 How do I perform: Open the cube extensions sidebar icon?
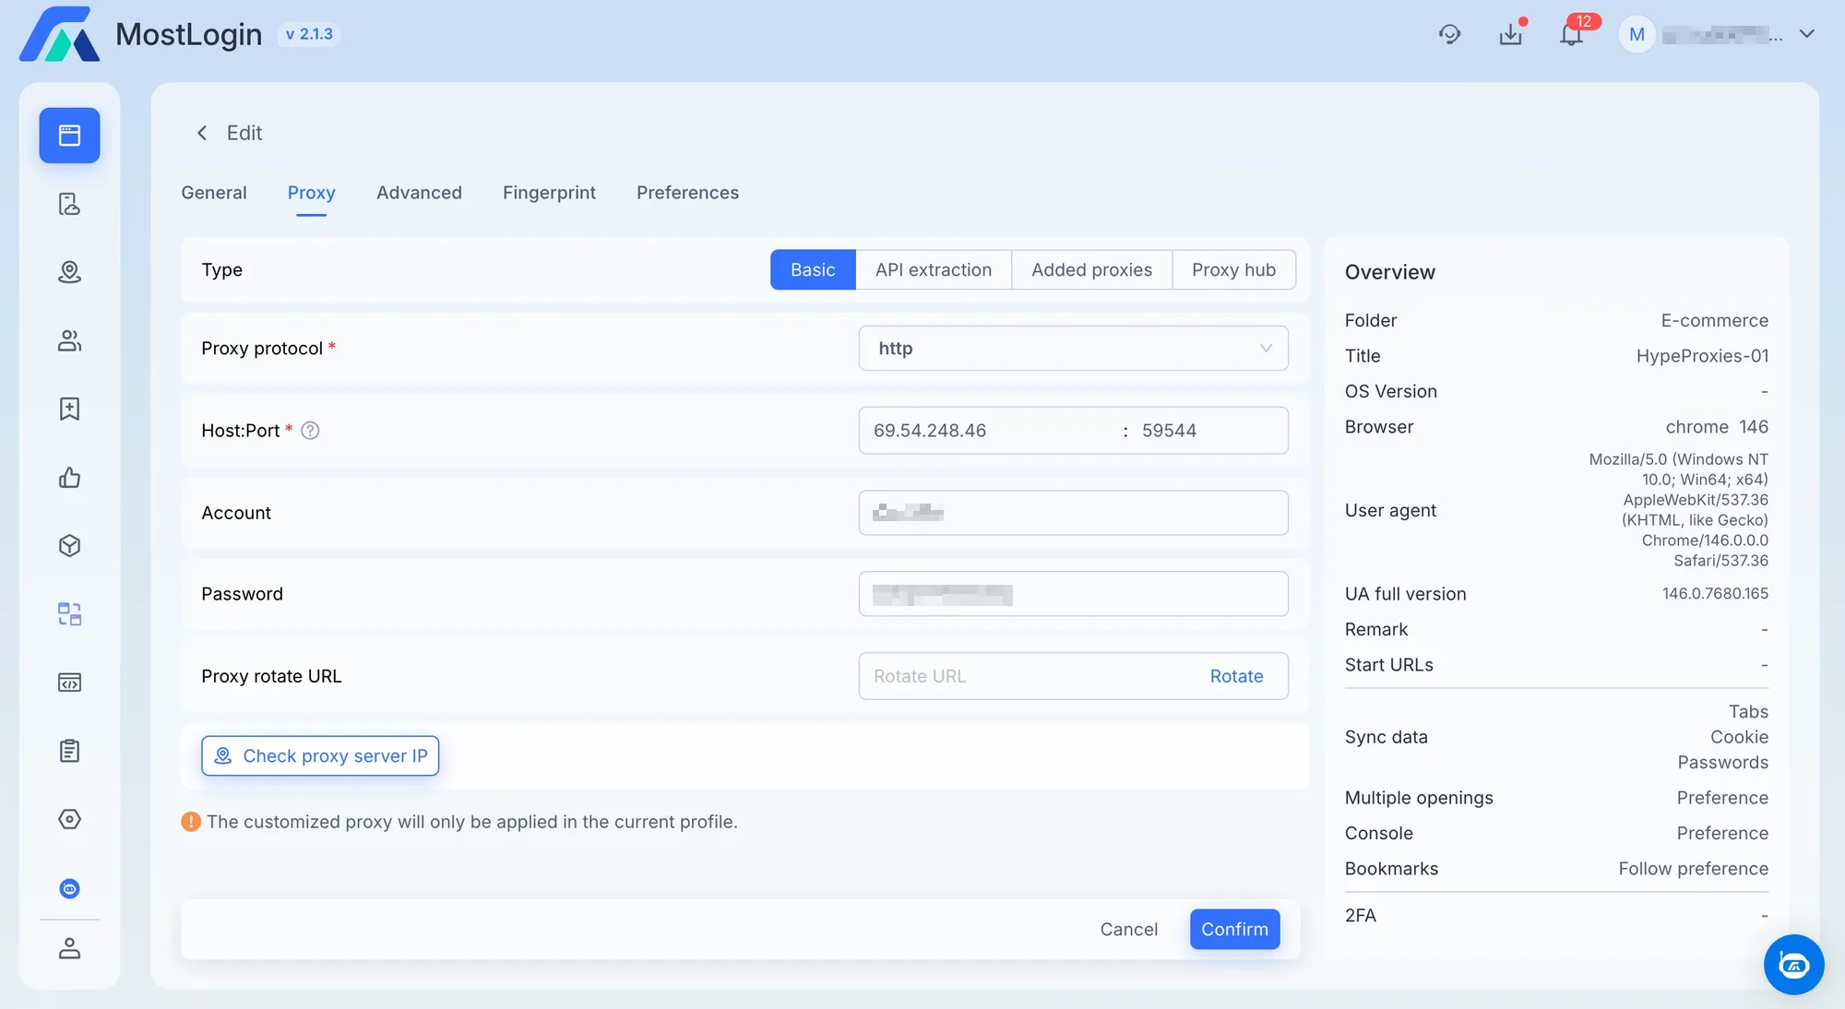69,546
